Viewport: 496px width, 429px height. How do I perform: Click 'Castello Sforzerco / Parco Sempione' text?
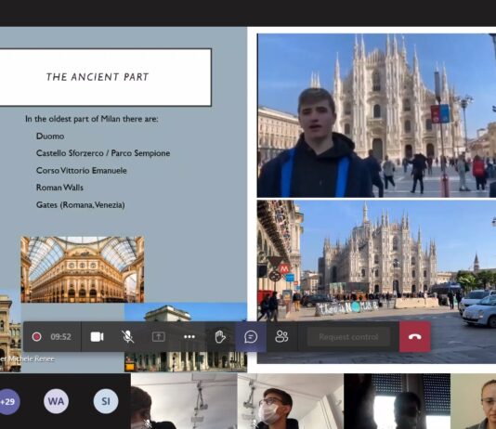(103, 153)
